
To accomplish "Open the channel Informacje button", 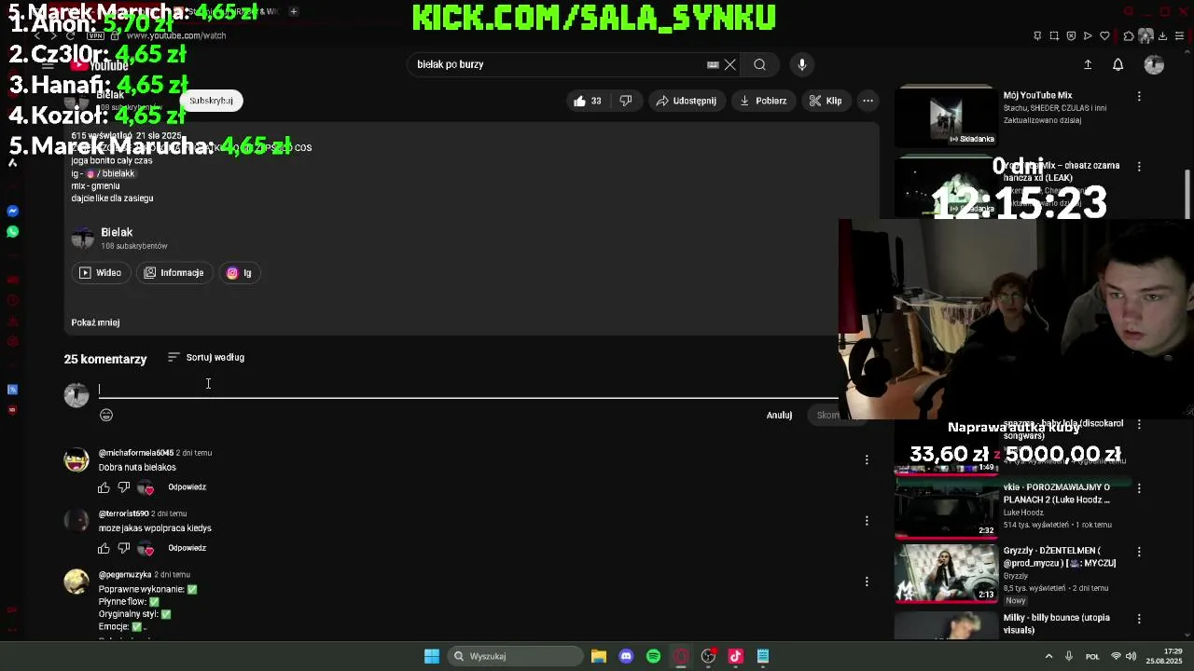I will (x=174, y=273).
